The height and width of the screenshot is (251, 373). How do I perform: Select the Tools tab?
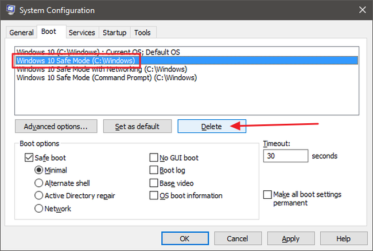[142, 33]
